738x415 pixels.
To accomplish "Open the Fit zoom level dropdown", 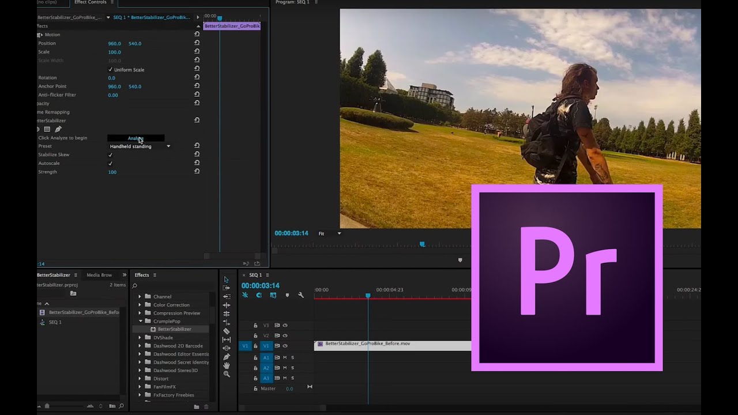I will [330, 233].
